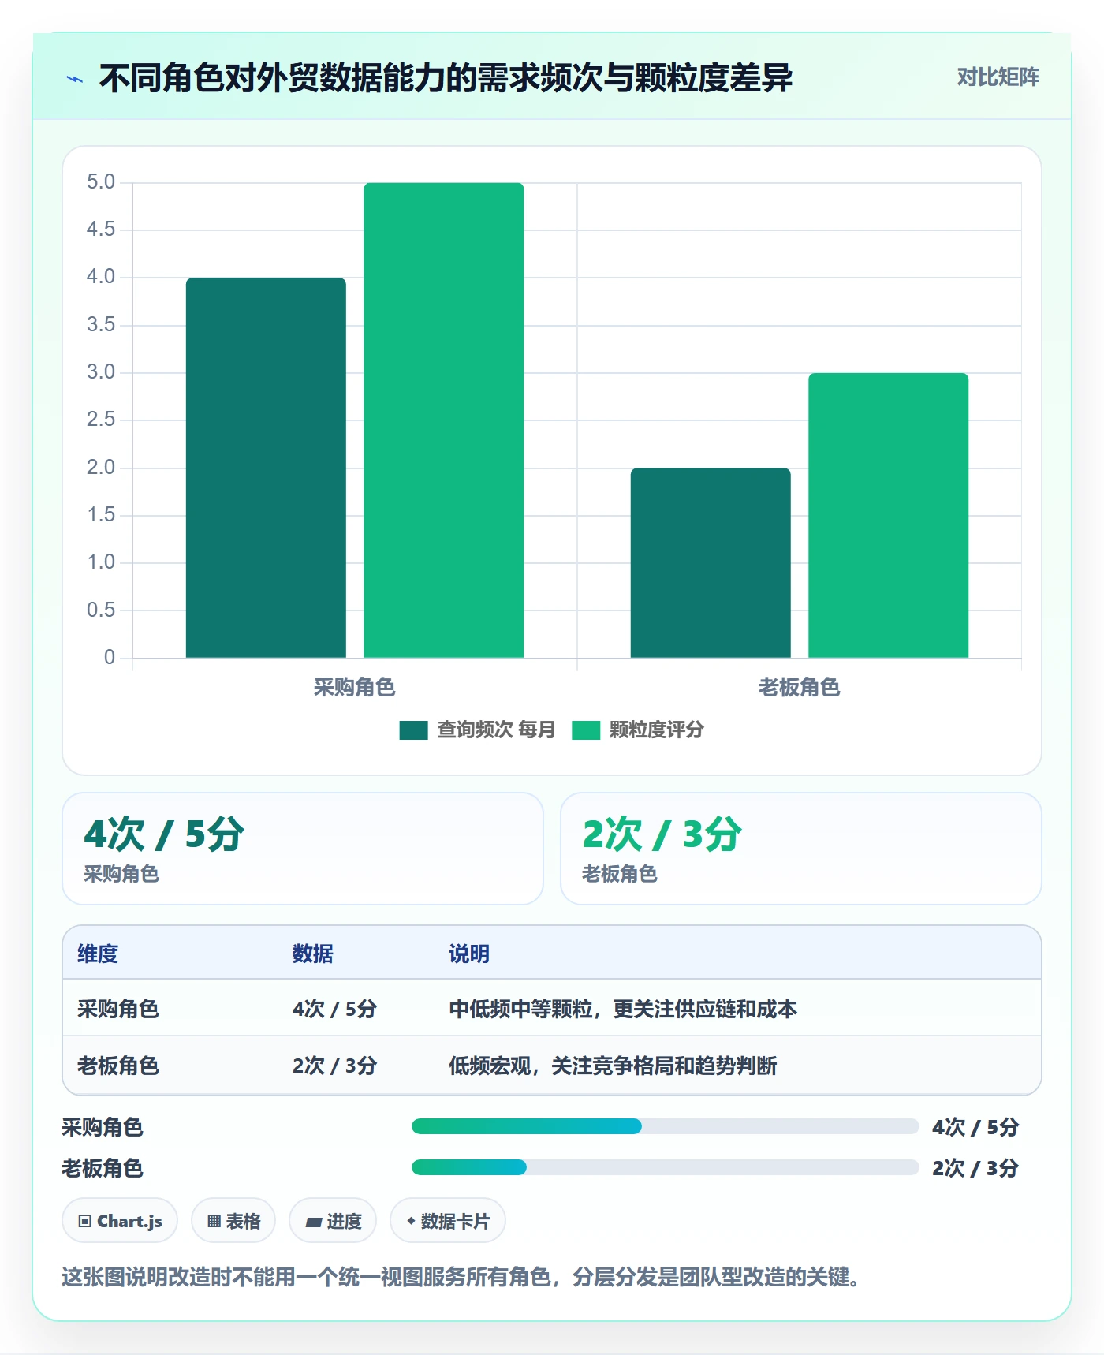Open the 2次 / 3分 data card
Image resolution: width=1104 pixels, height=1355 pixels.
[x=800, y=849]
